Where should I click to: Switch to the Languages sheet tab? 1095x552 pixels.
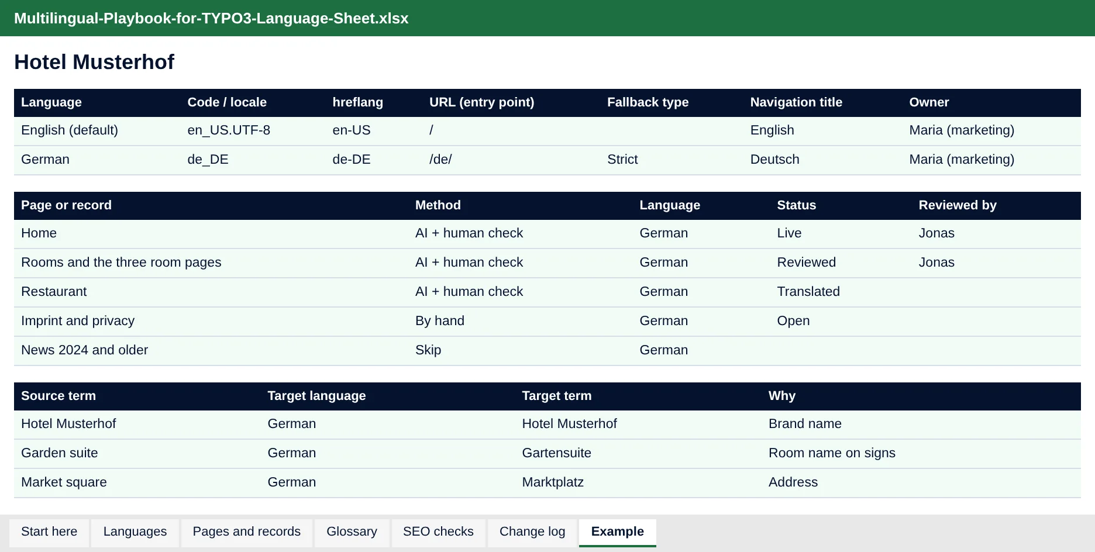pyautogui.click(x=135, y=532)
